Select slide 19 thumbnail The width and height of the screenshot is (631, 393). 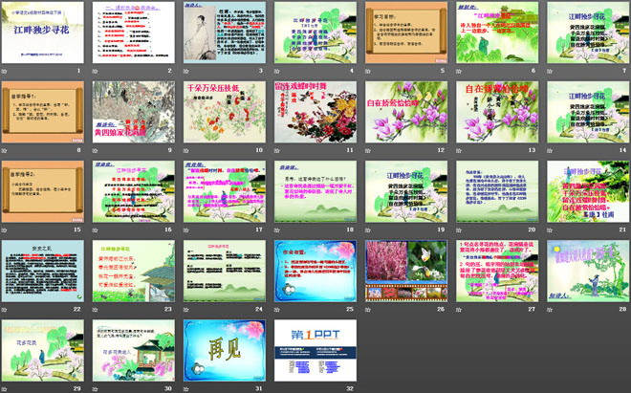coord(406,191)
